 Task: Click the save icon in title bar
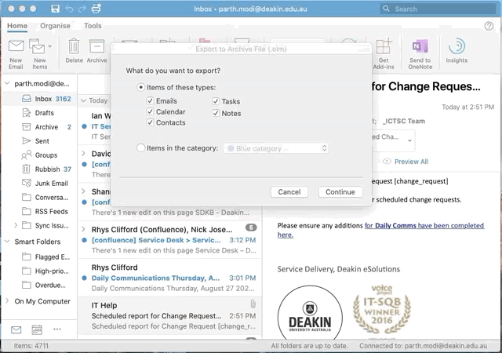point(55,9)
